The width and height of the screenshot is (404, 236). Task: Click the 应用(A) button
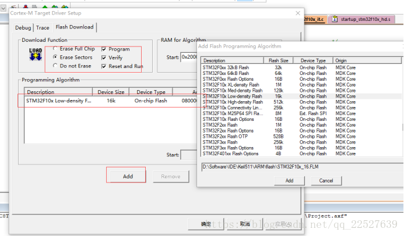point(283,224)
